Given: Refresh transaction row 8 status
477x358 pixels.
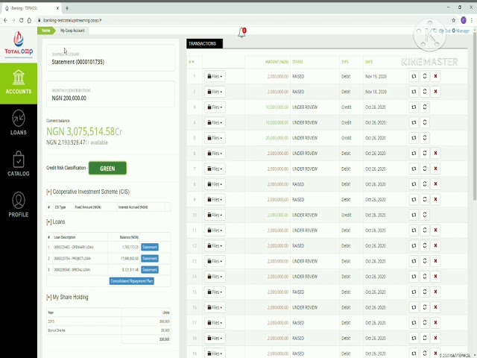Looking at the screenshot, I should click(x=425, y=184).
